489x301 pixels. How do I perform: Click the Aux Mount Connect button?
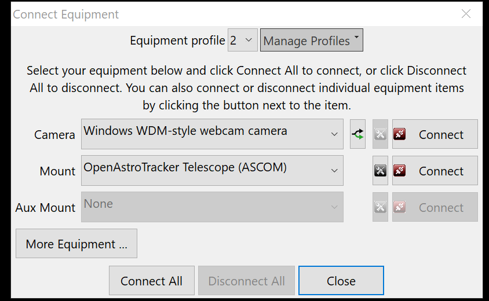pyautogui.click(x=435, y=207)
